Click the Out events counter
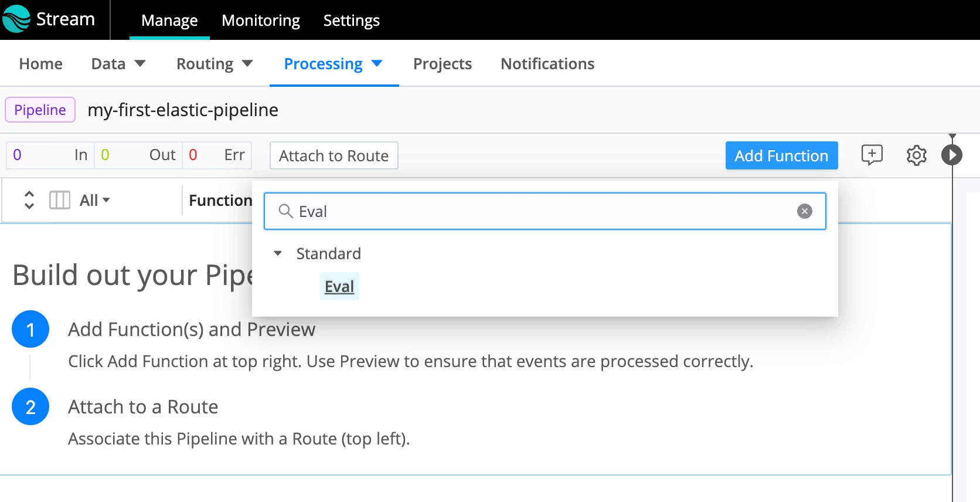The width and height of the screenshot is (980, 502). pos(138,155)
